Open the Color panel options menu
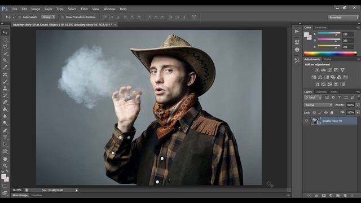361x203 pixels. click(358, 28)
